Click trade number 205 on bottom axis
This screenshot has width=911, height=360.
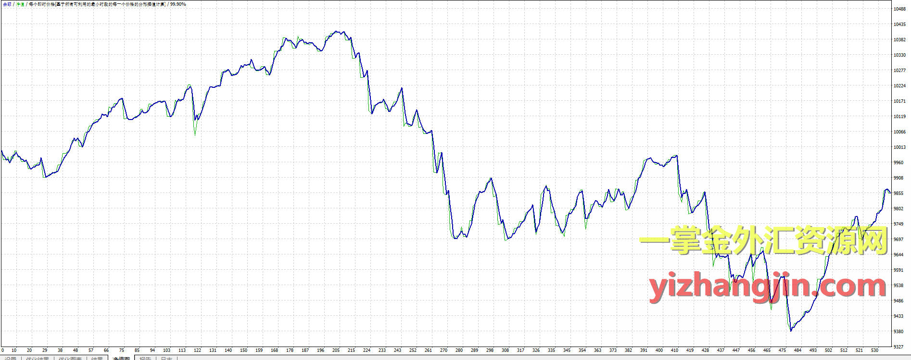(x=336, y=350)
